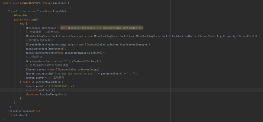Click the tArgs.protocolFactory line

(x=64, y=61)
